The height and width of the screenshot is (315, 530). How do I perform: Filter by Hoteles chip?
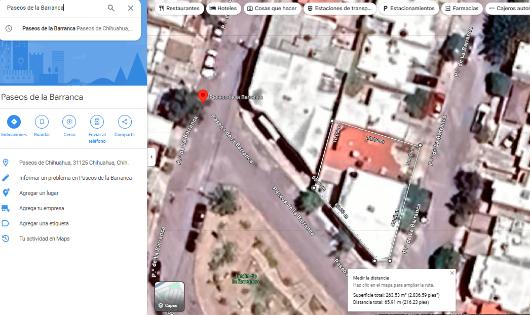coord(223,8)
